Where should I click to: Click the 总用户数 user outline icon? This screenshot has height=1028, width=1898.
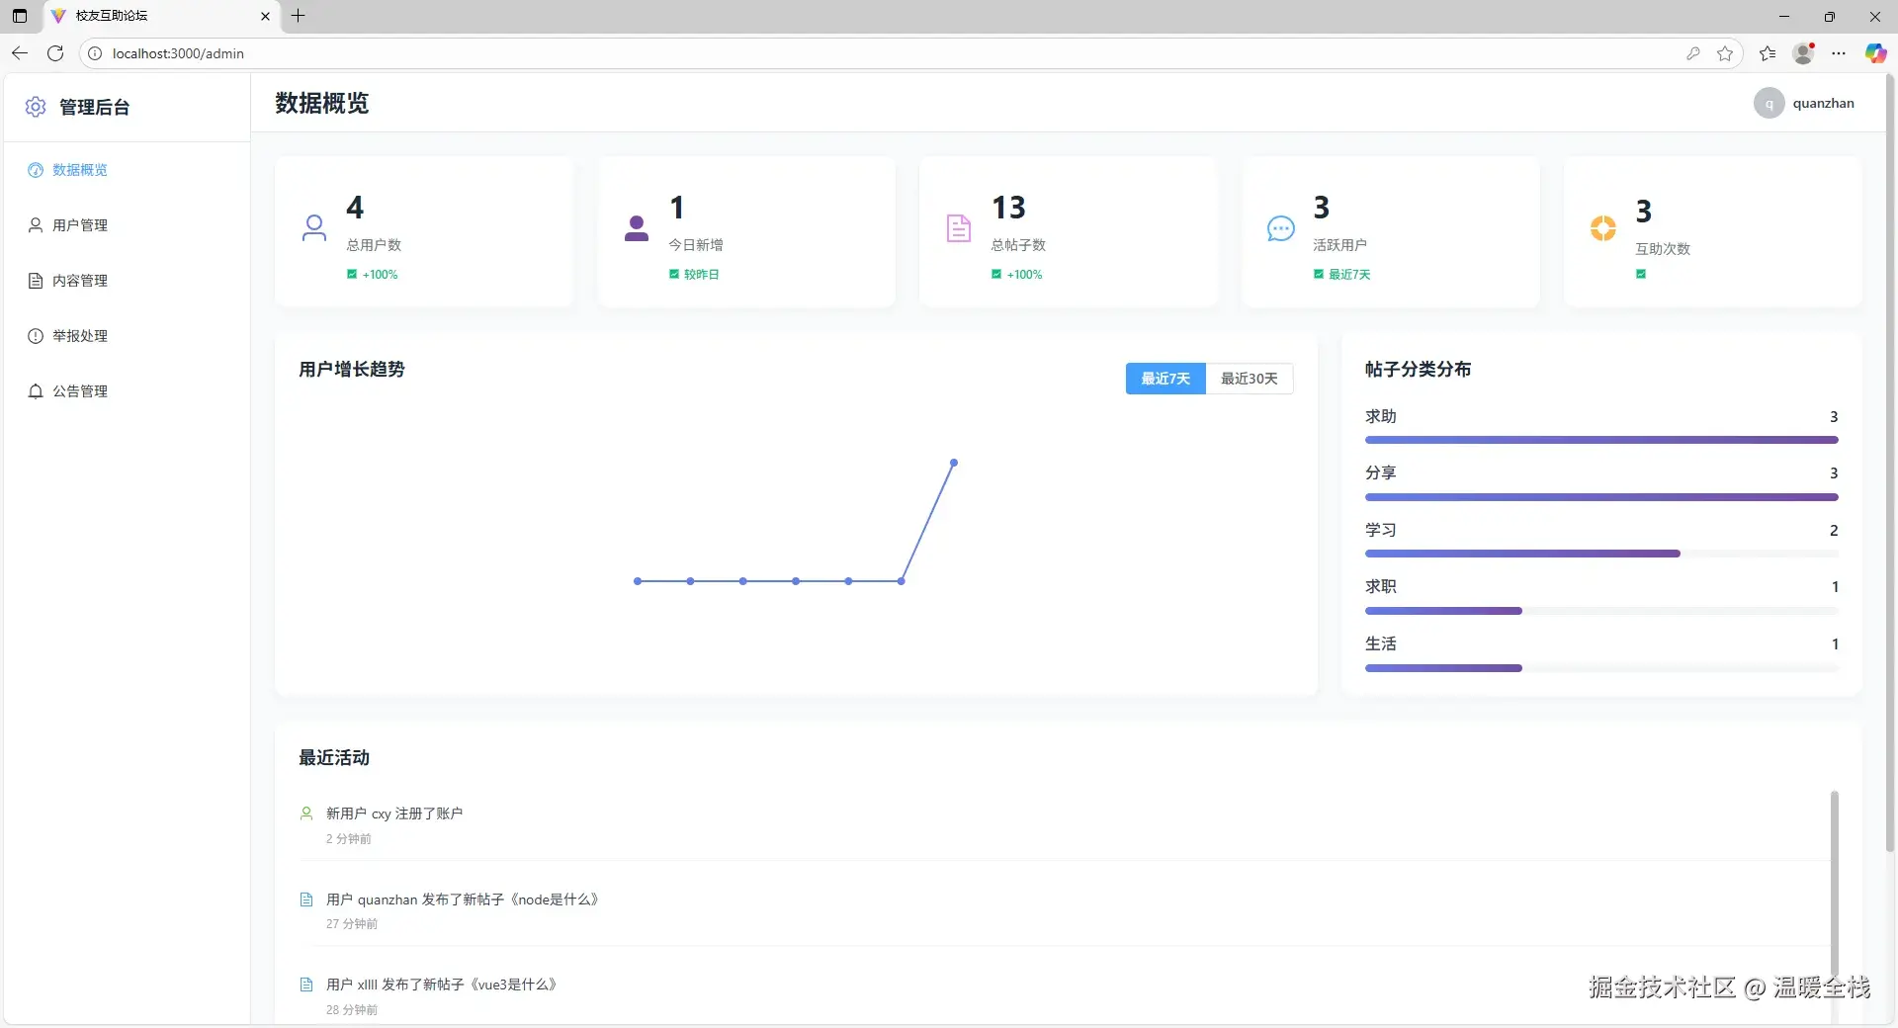click(314, 228)
